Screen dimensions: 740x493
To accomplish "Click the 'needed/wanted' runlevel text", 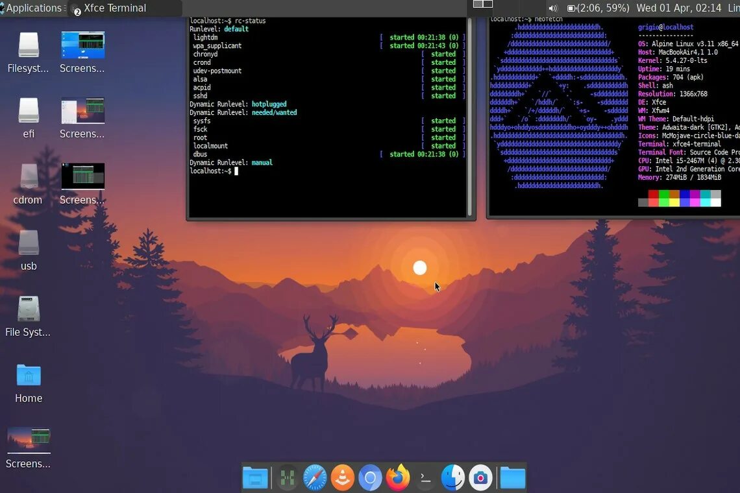I will (x=274, y=113).
